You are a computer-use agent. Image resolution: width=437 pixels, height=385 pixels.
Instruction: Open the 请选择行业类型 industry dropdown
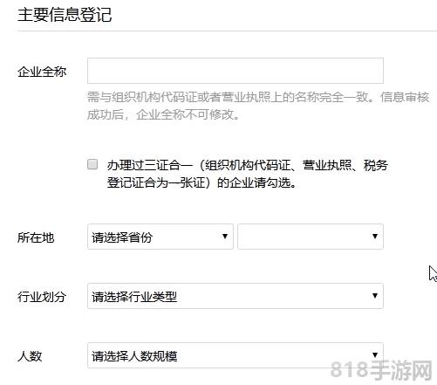point(236,296)
